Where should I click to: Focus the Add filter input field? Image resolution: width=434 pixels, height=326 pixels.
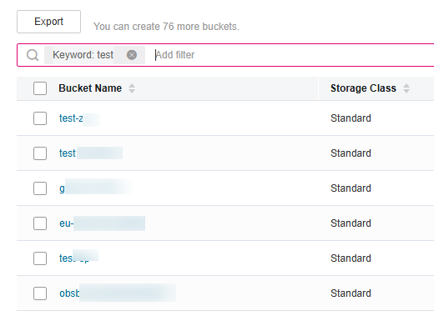(292, 55)
